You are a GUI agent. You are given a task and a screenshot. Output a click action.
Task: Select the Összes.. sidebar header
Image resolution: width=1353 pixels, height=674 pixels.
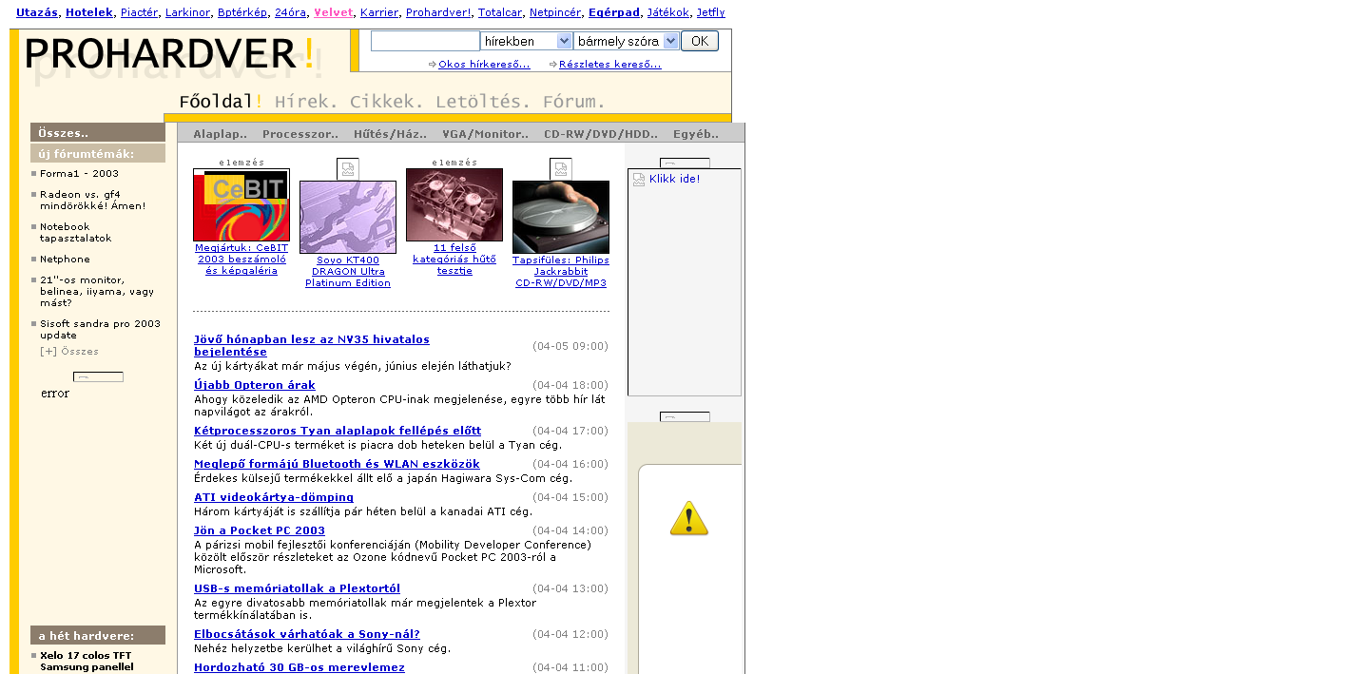tap(98, 133)
